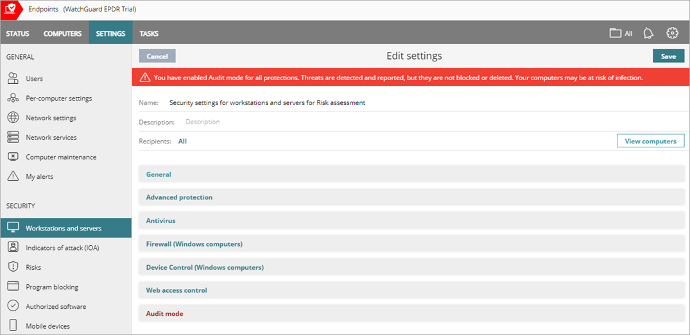Image resolution: width=690 pixels, height=335 pixels.
Task: Click the Workstations and servers monitor icon
Action: point(13,228)
